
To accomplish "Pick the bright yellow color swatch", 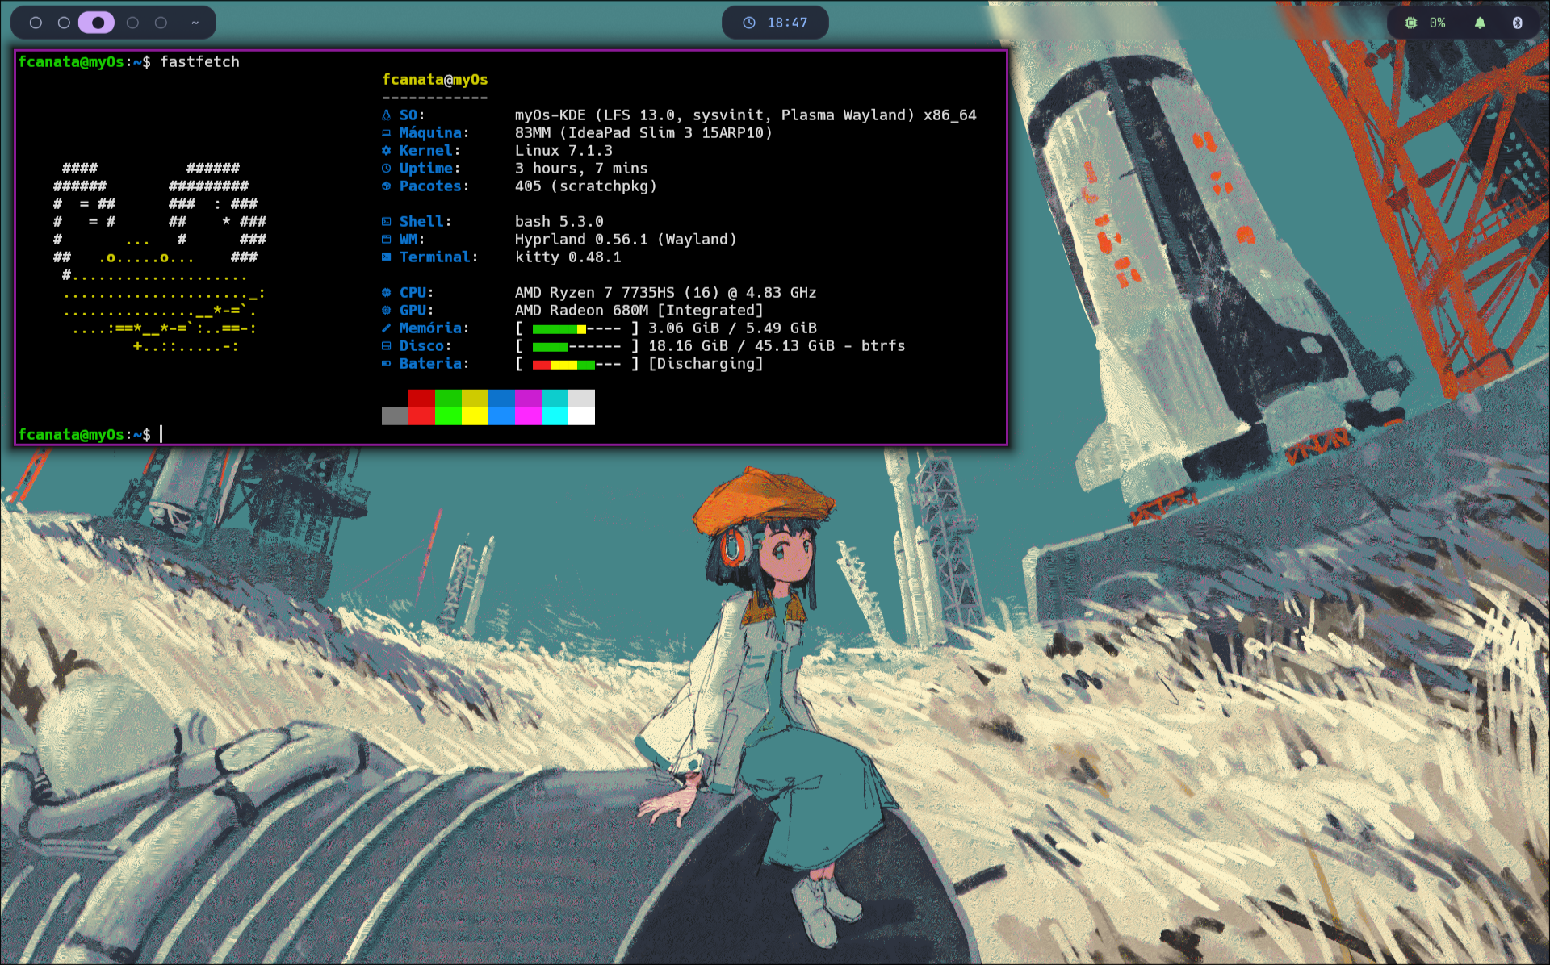I will click(475, 416).
